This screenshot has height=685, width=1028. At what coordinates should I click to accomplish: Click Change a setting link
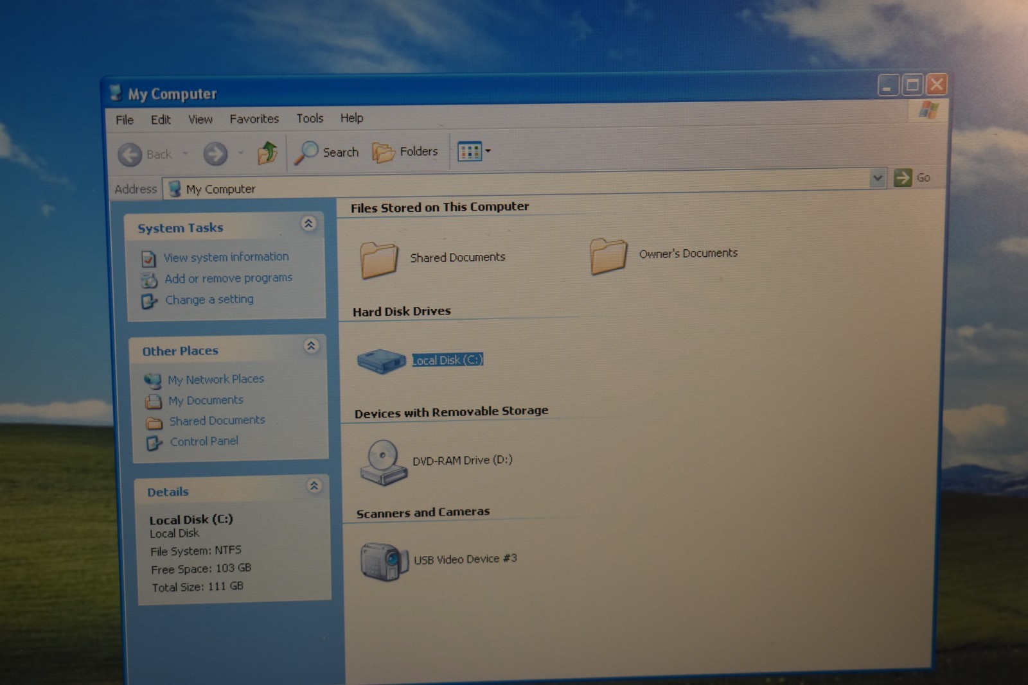pos(209,299)
